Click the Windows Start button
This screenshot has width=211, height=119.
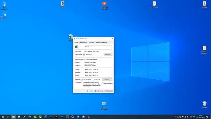click(3, 117)
